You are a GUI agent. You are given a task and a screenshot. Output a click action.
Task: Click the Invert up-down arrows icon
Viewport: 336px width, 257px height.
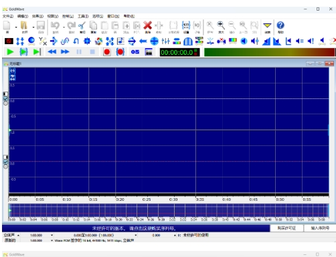[x=20, y=41]
